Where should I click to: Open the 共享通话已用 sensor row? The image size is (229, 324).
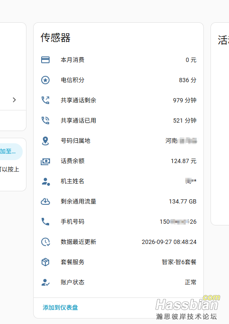(x=118, y=120)
